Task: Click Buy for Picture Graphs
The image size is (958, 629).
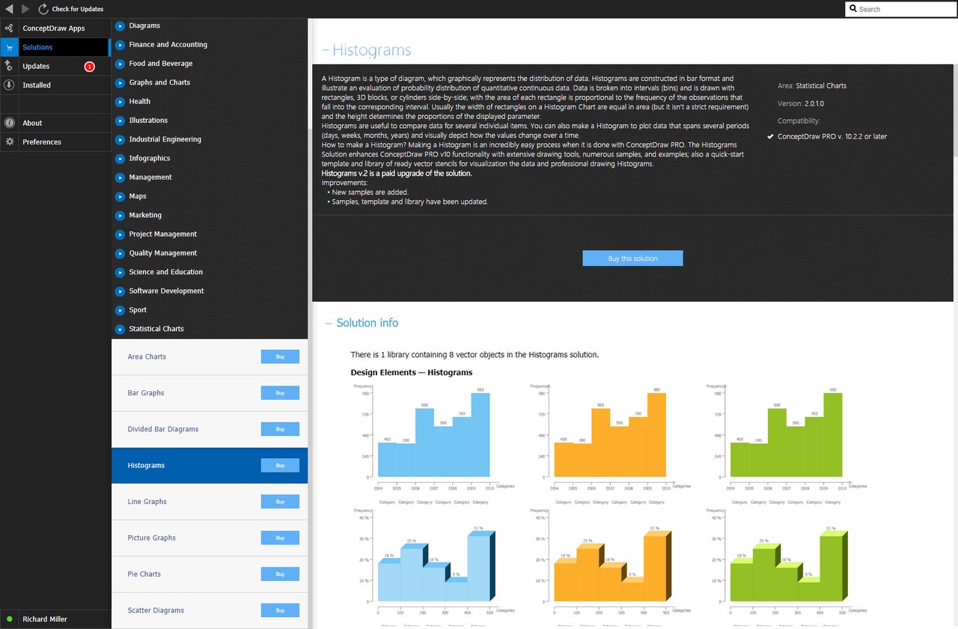Action: 280,538
